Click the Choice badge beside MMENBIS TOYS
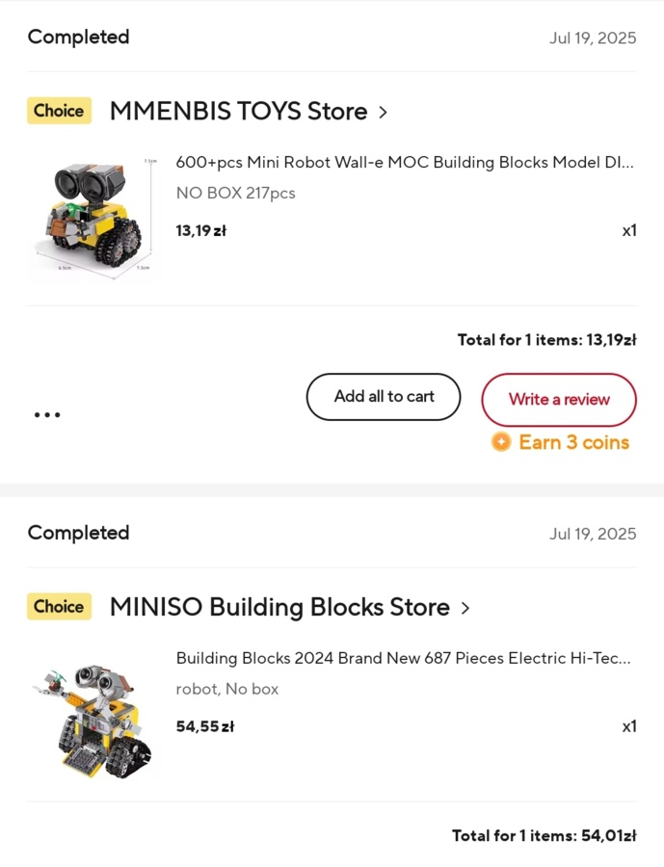 pos(59,111)
